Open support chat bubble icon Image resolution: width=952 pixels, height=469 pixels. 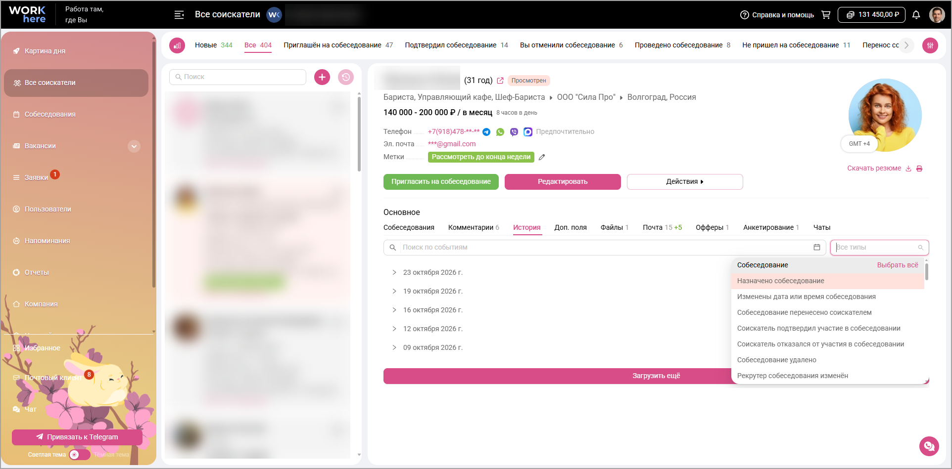pyautogui.click(x=929, y=446)
